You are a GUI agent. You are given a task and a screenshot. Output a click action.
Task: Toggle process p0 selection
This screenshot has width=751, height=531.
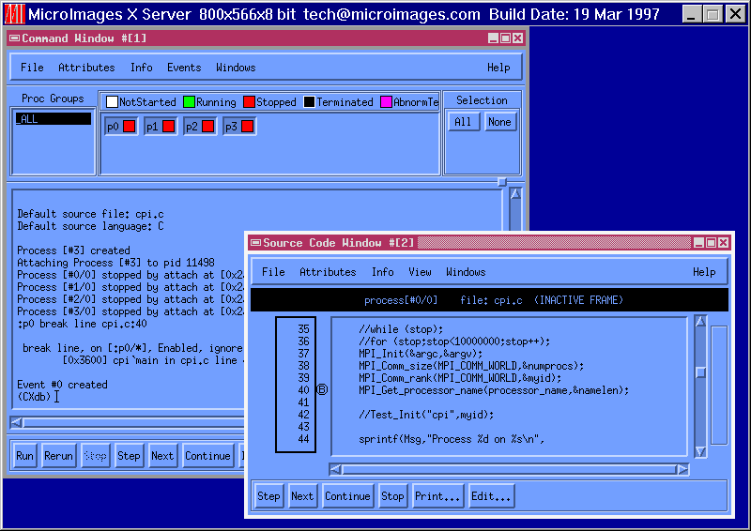click(x=121, y=126)
